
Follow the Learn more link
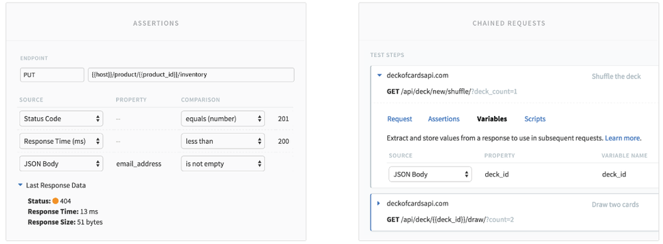(x=623, y=138)
